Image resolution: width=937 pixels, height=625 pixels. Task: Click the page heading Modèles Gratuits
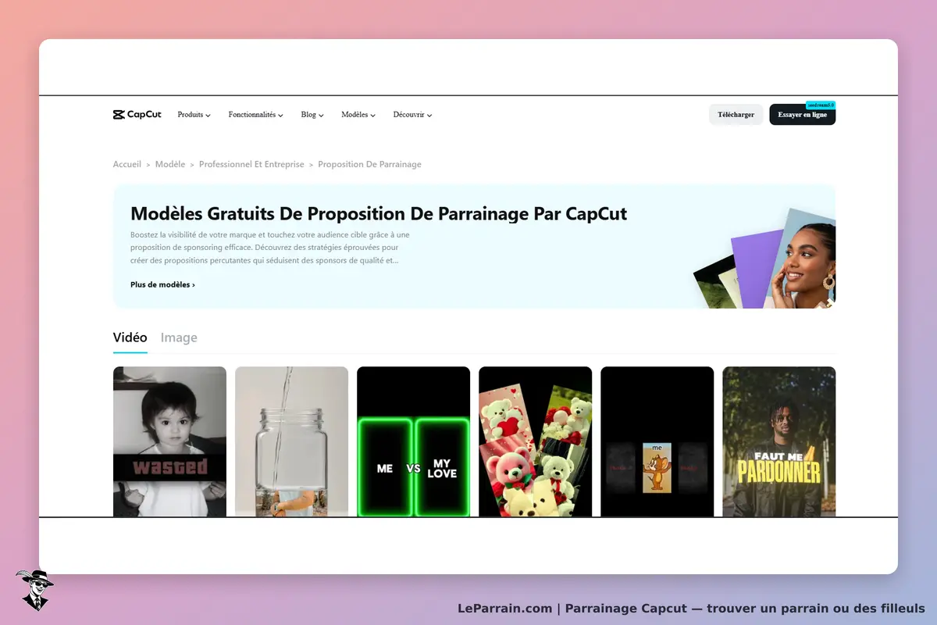379,213
